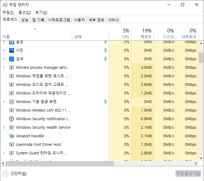
Task: Switch to the 앱 기록 tab
Action: click(38, 20)
